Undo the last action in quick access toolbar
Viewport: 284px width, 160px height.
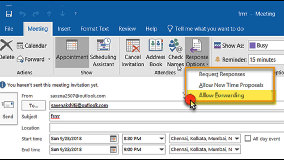22,14
